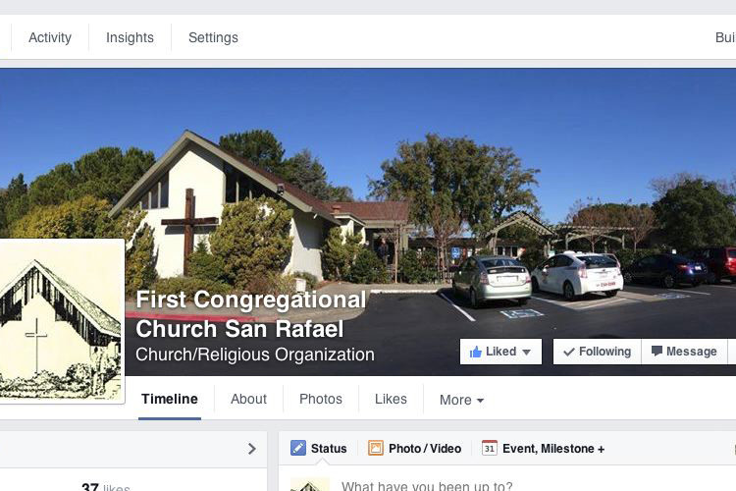The image size is (736, 491).
Task: Open the About tab
Action: pyautogui.click(x=249, y=399)
